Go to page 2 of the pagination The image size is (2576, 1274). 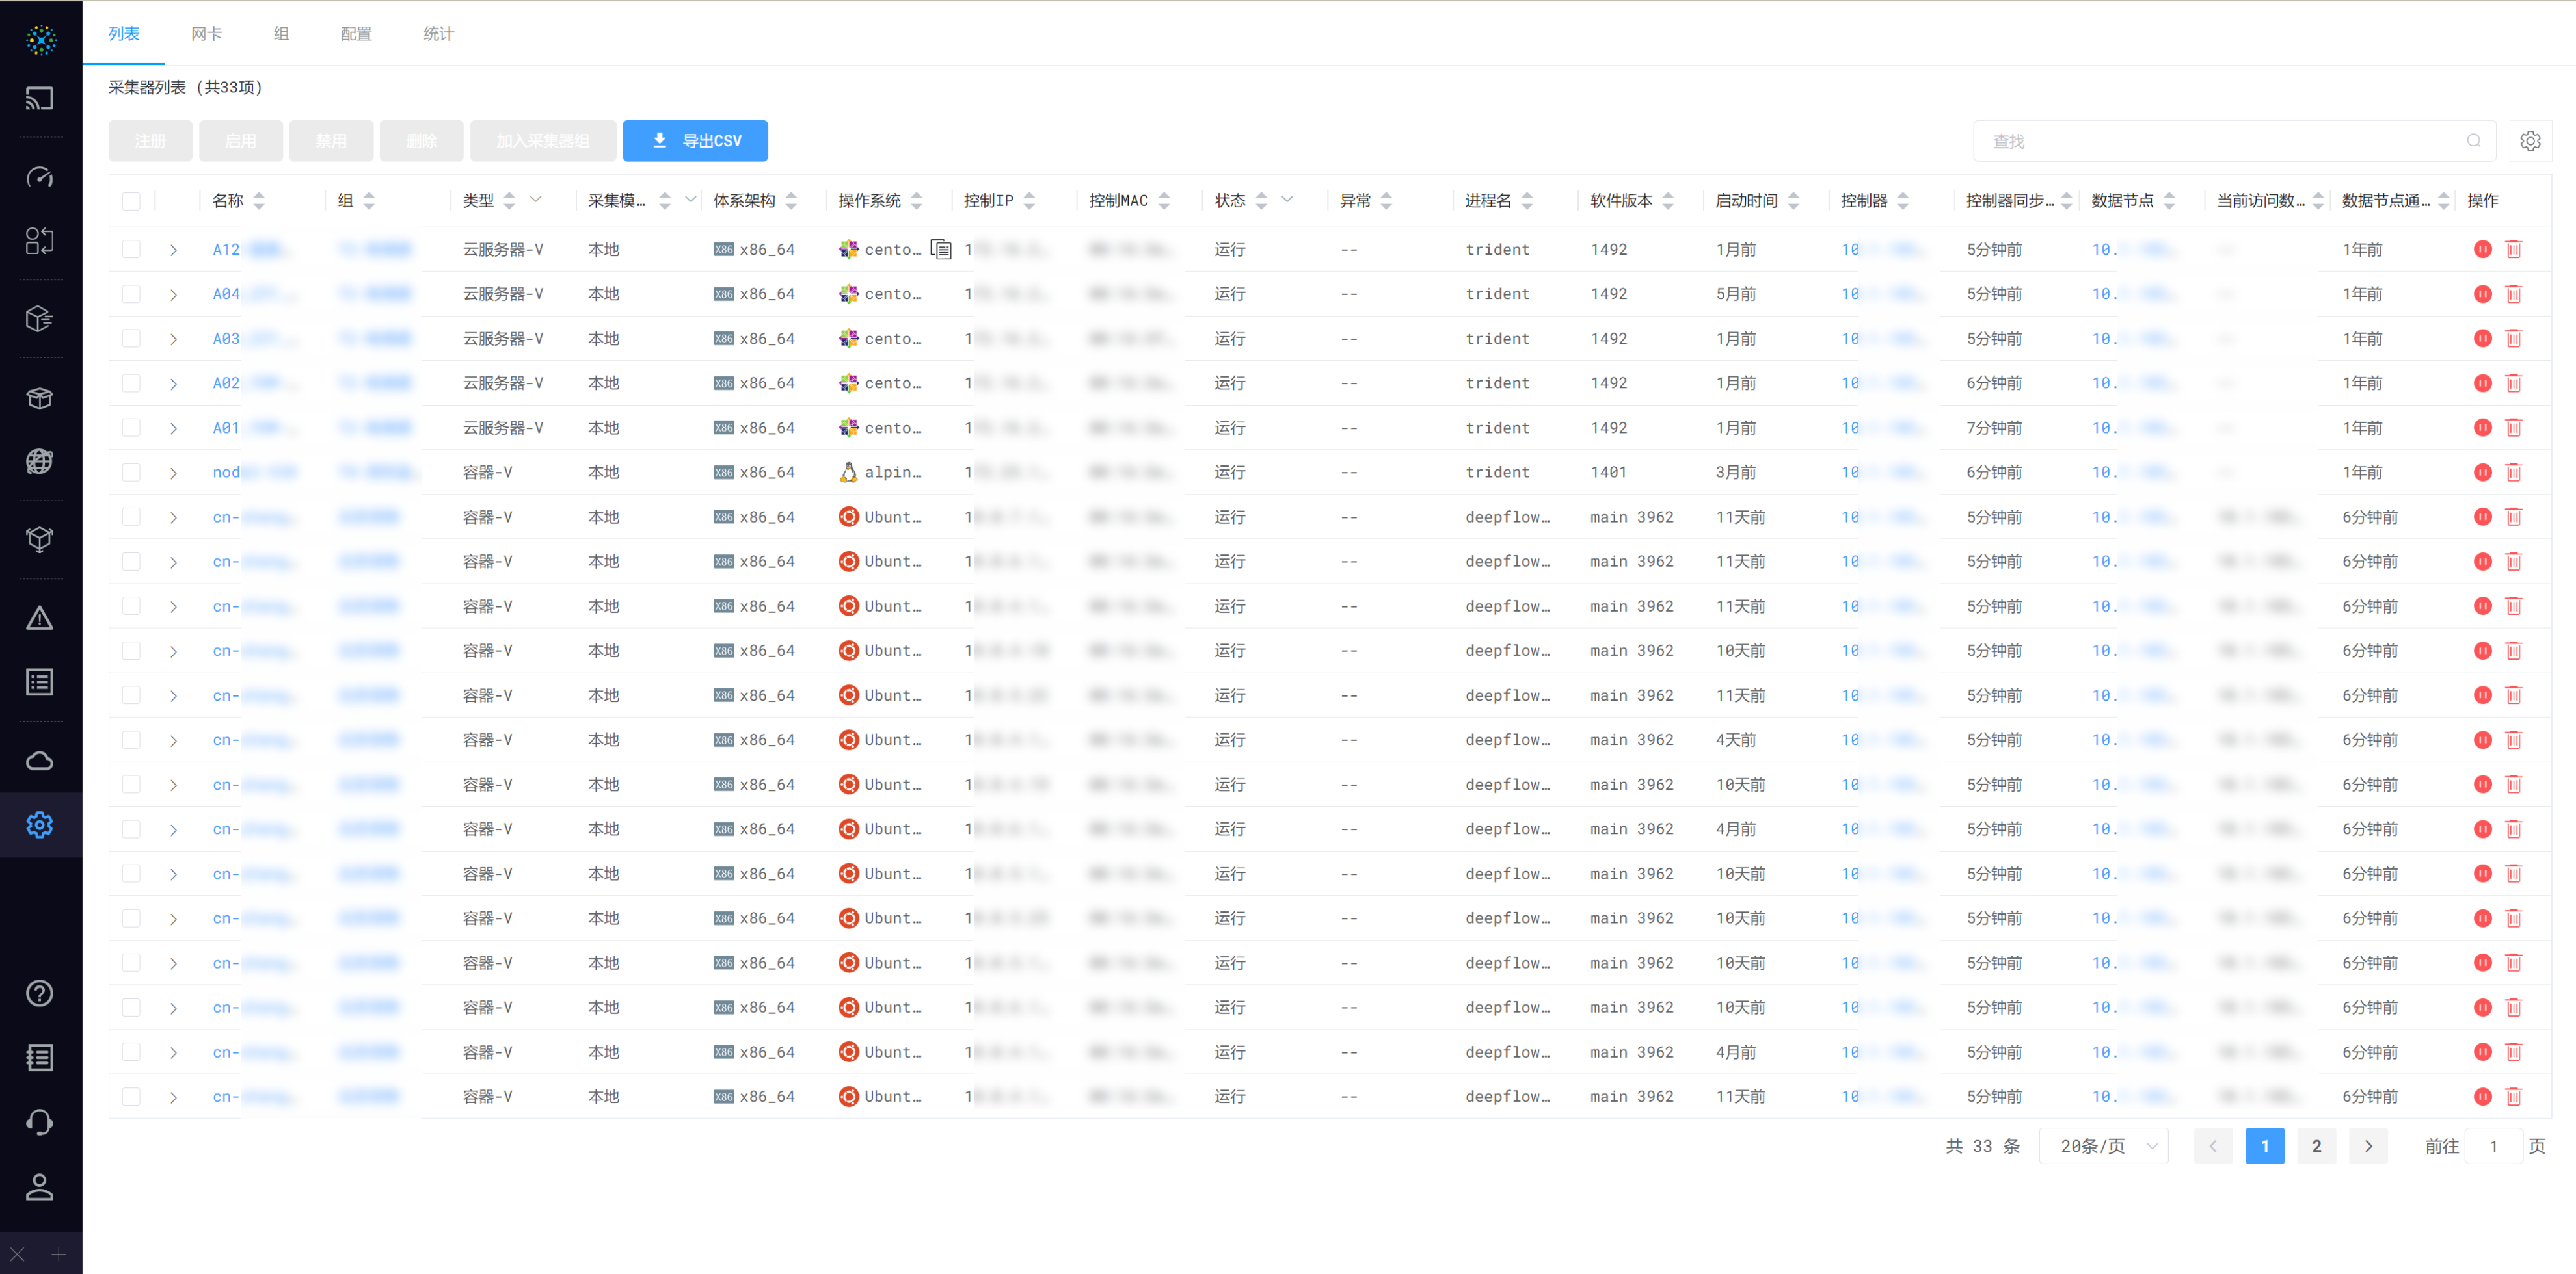point(2316,1145)
